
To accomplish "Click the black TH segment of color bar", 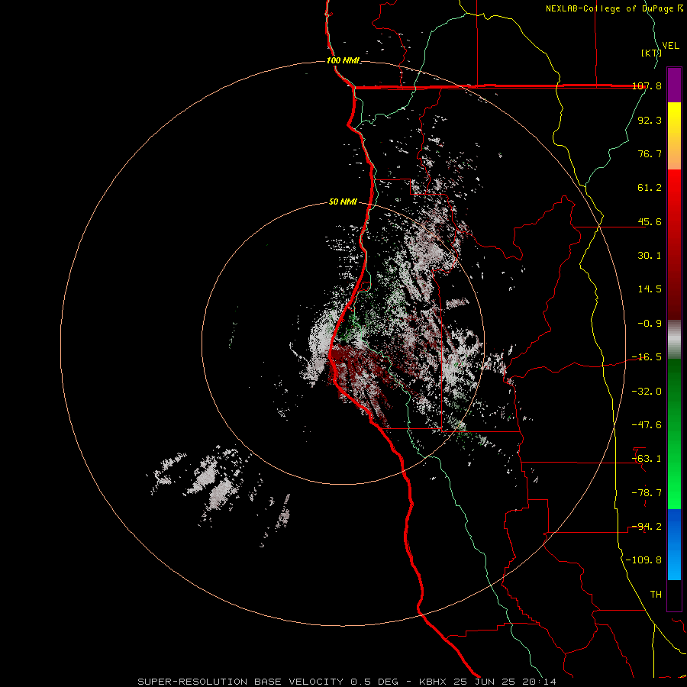I will [674, 595].
